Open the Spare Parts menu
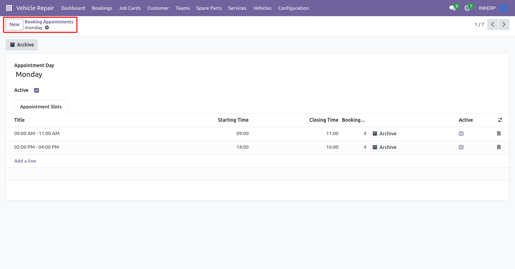 209,8
